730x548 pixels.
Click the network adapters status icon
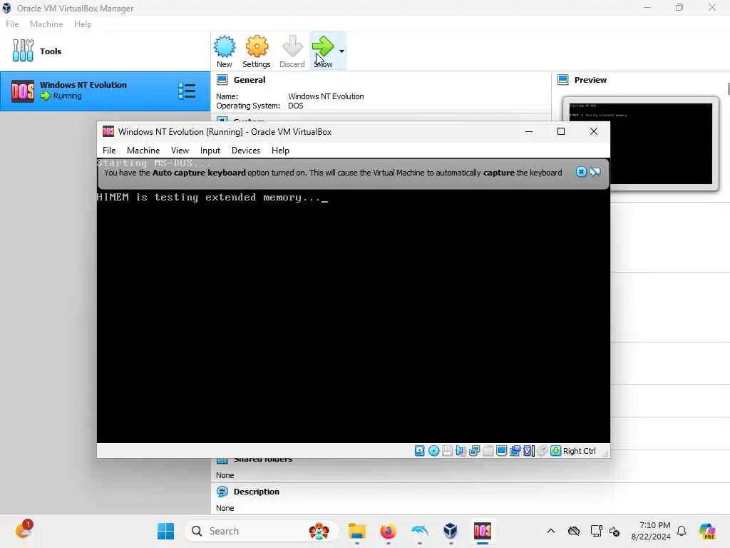tap(474, 451)
